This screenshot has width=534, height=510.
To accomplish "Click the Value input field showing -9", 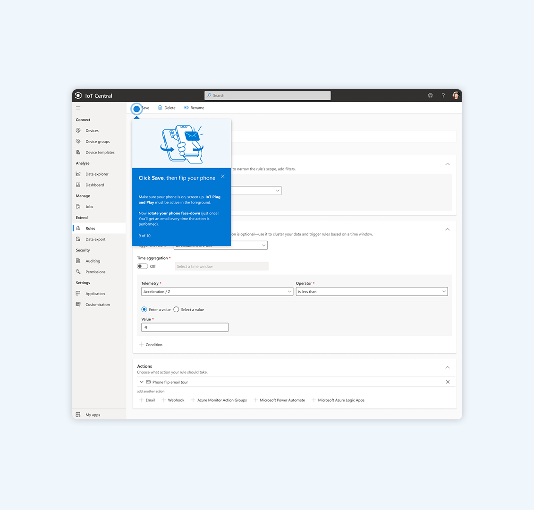I will click(185, 327).
